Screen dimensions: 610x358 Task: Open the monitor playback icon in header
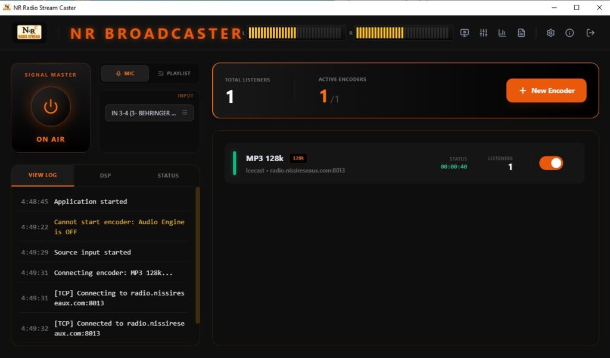click(465, 33)
